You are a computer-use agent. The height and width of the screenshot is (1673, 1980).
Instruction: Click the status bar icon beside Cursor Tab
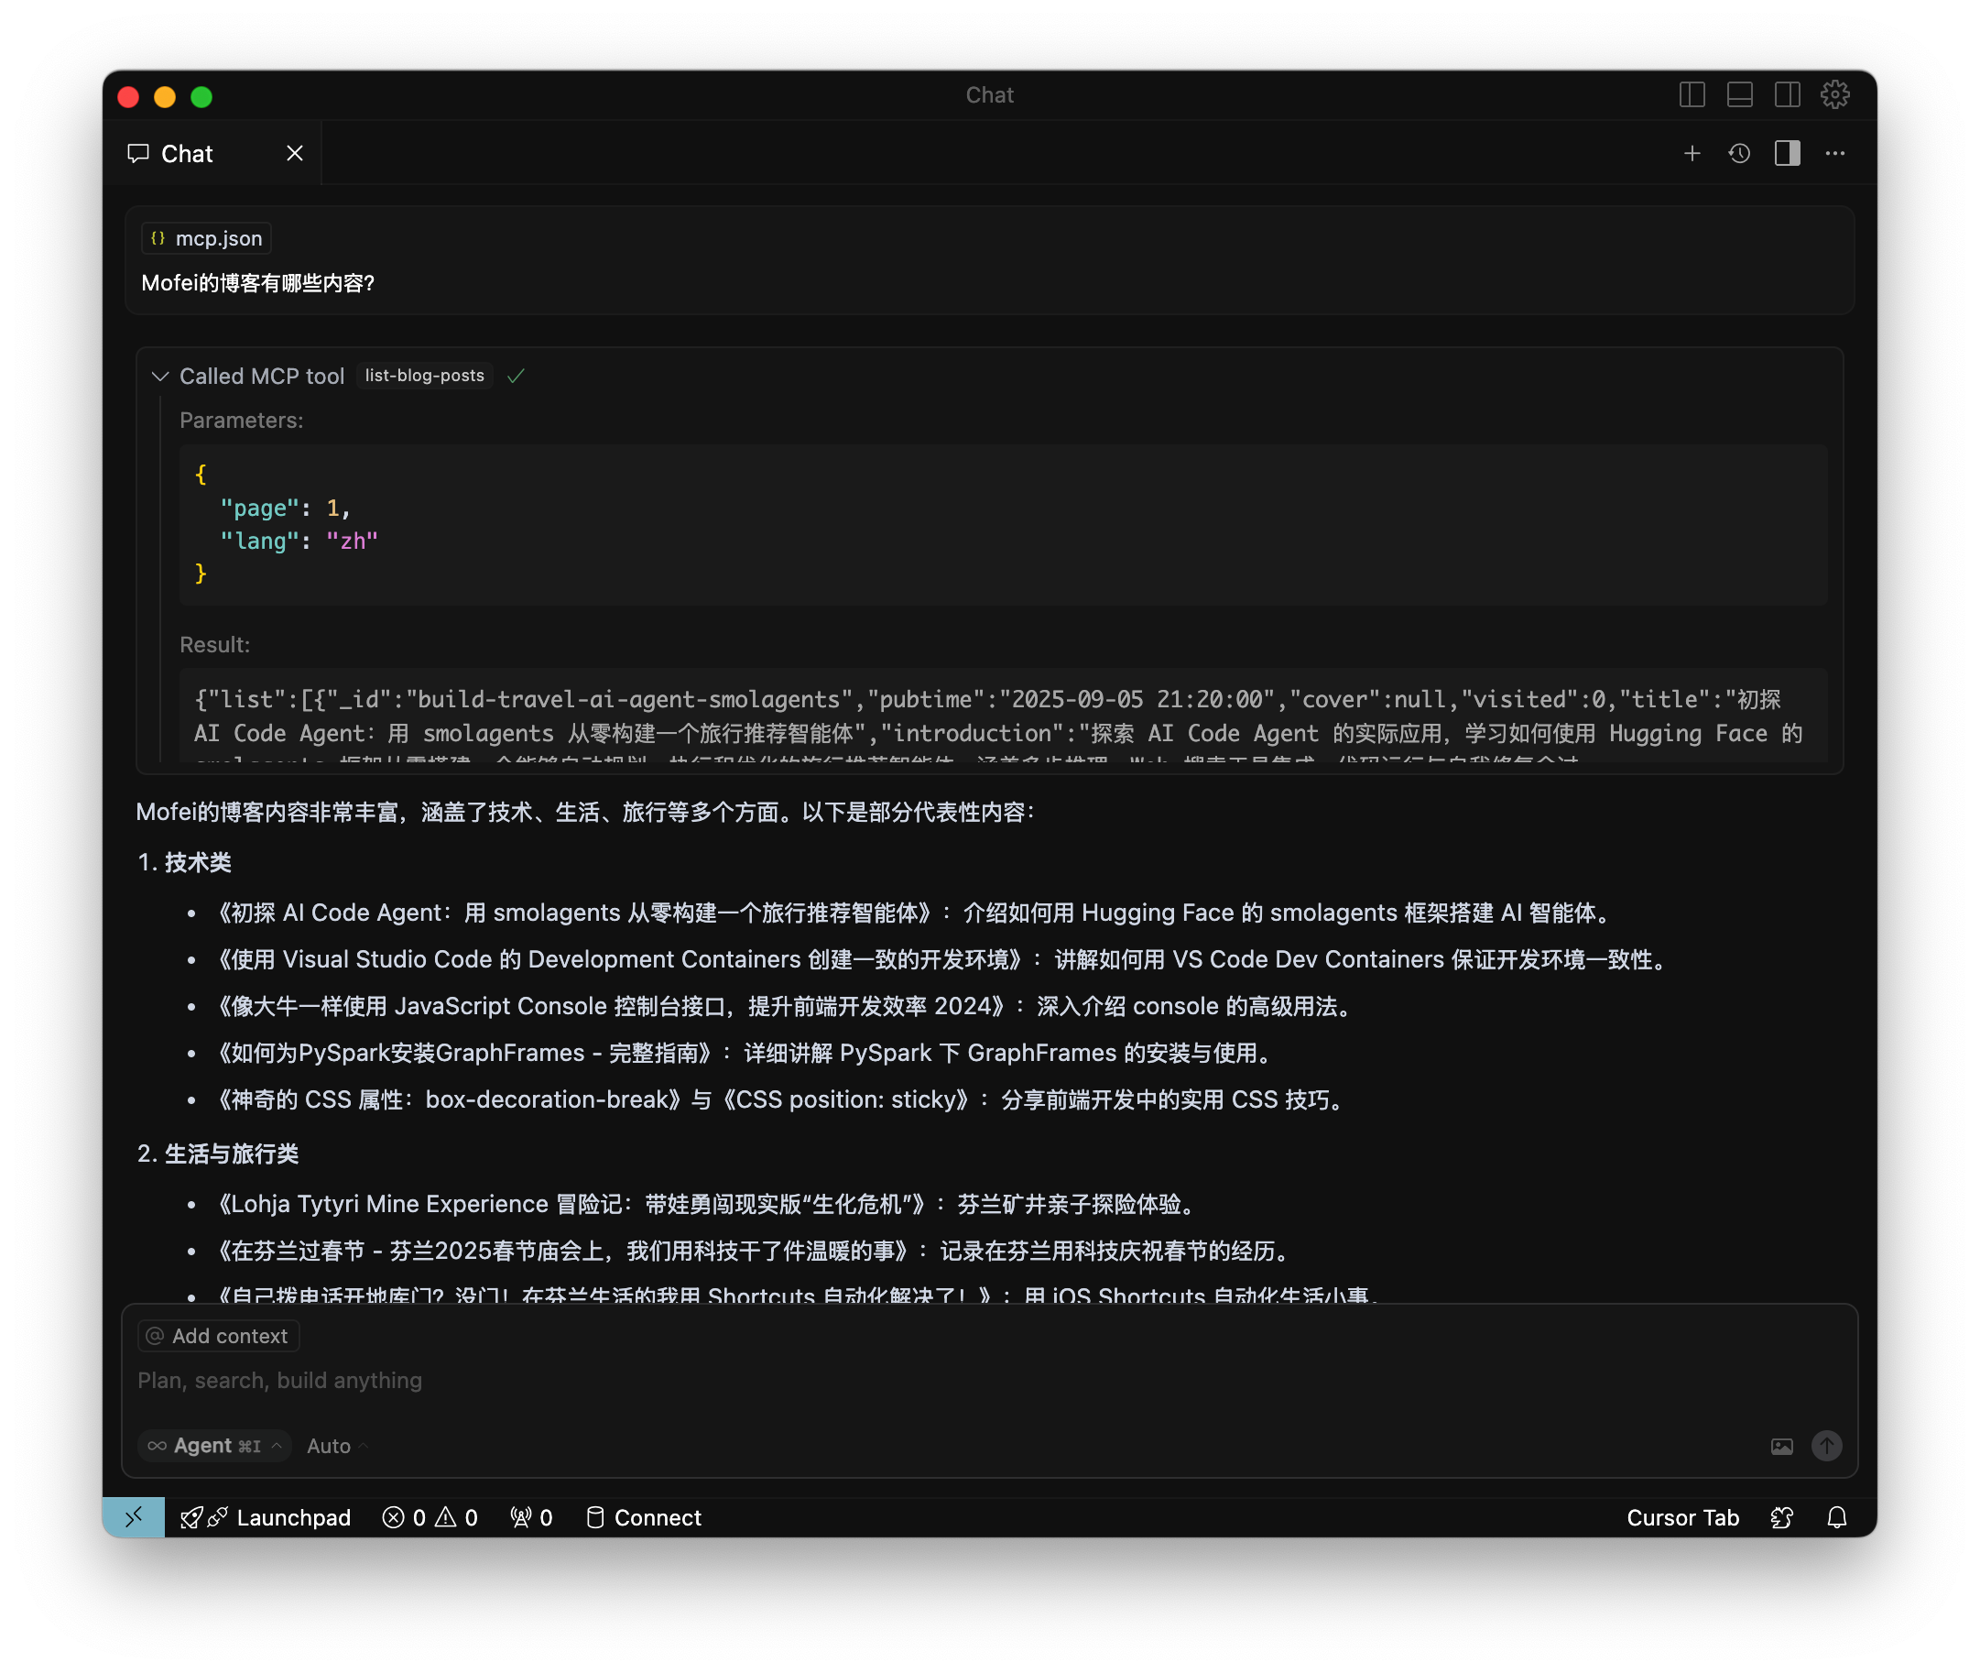click(1781, 1518)
